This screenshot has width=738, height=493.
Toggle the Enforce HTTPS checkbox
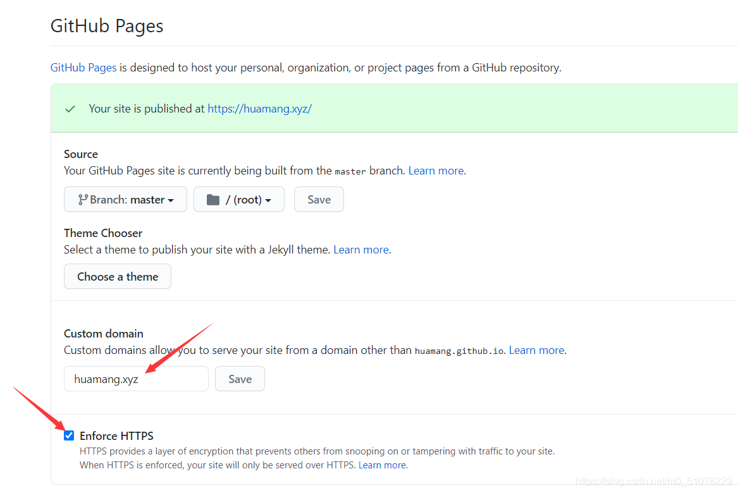(x=69, y=435)
